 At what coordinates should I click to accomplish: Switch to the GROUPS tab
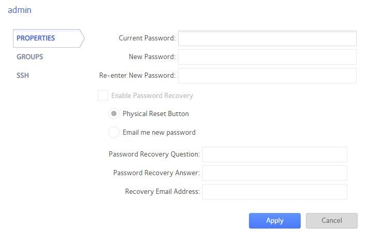tap(30, 57)
